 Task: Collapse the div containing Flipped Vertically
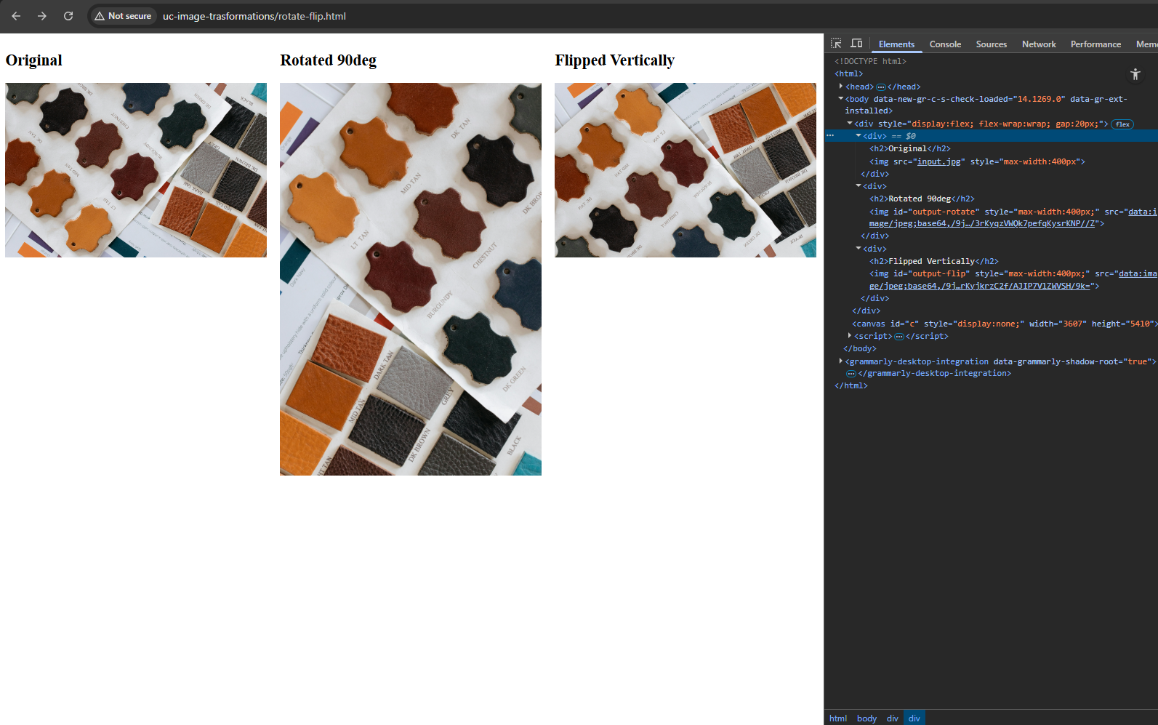[x=859, y=249]
